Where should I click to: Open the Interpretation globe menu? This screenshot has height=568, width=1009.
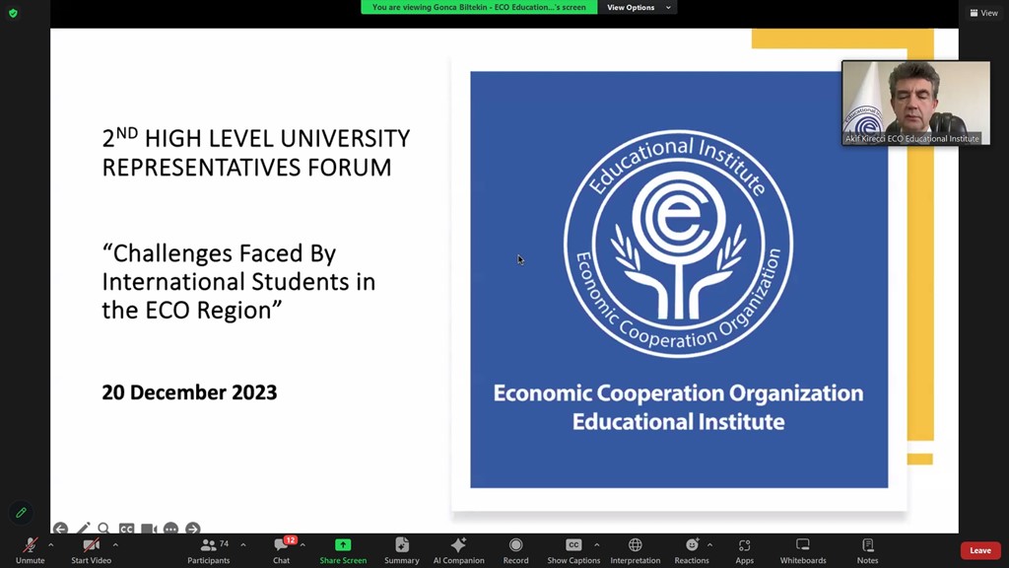pyautogui.click(x=636, y=550)
